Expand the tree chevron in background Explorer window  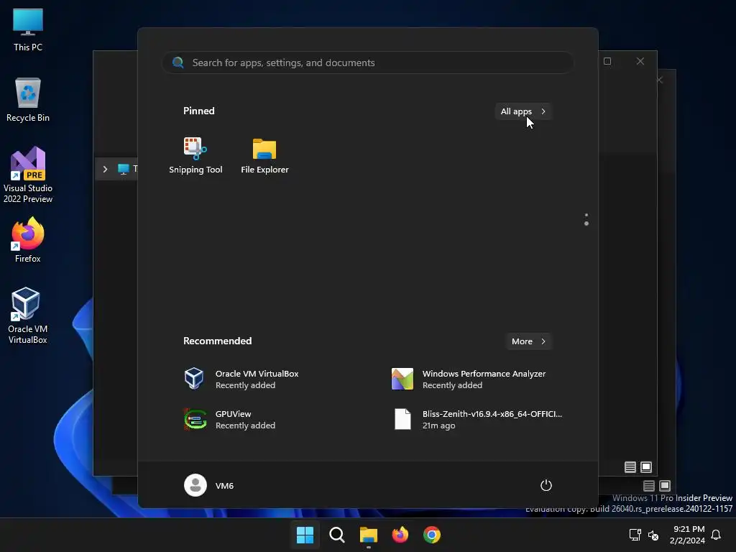click(105, 169)
